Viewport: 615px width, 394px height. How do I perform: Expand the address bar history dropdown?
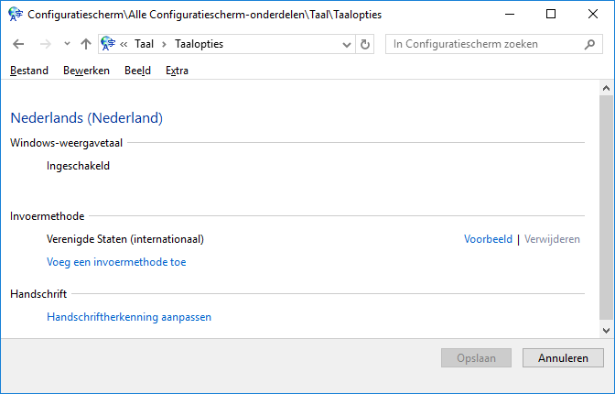click(347, 44)
